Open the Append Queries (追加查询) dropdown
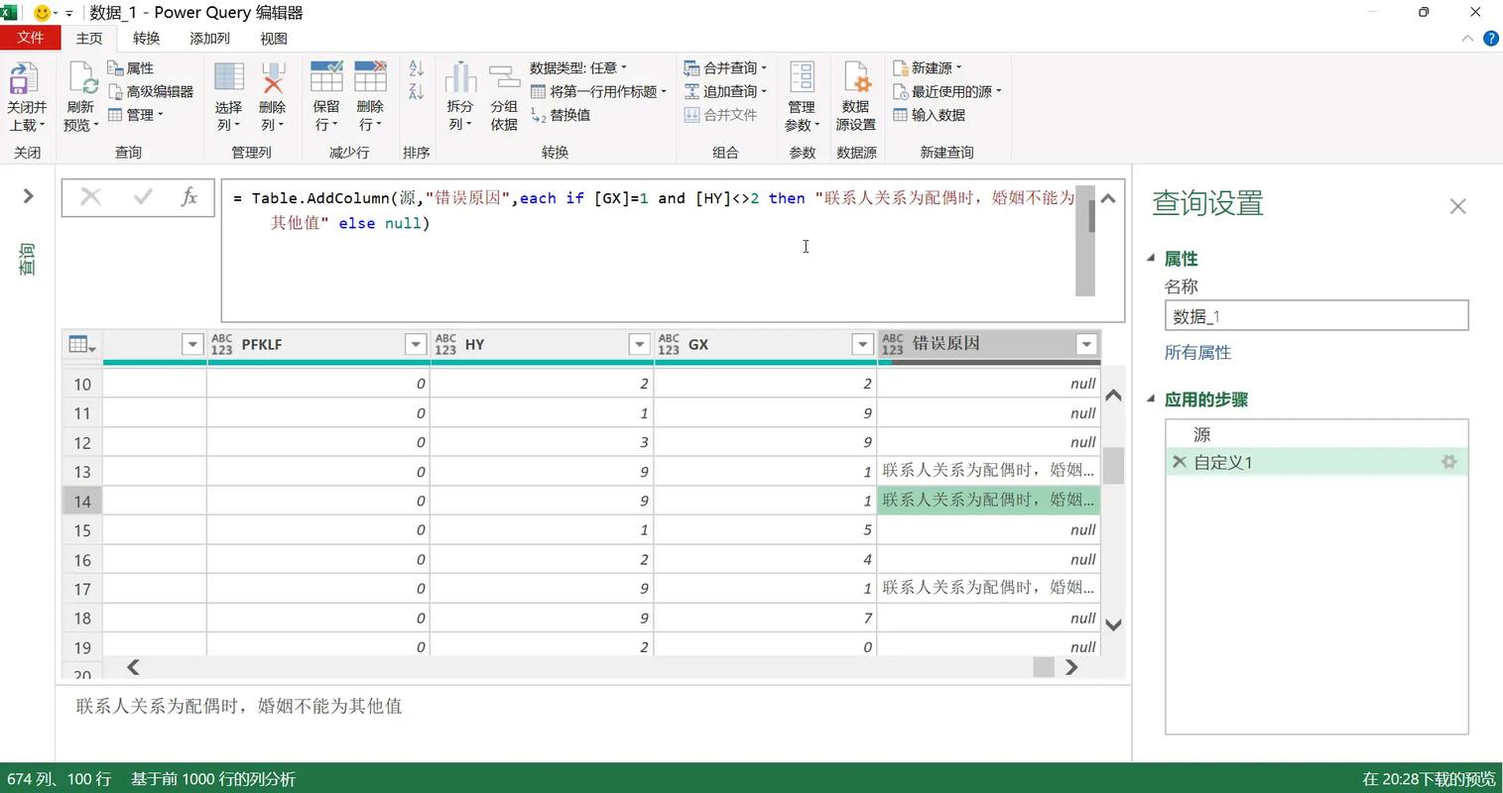The height and width of the screenshot is (793, 1503). tap(725, 91)
